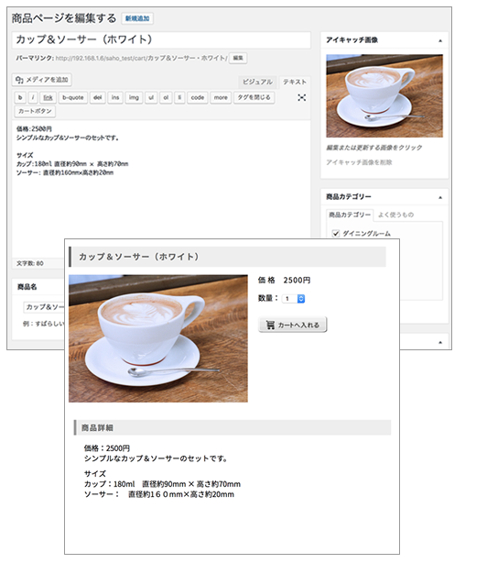Click the cart icon on カートへ入れる button
This screenshot has width=487, height=574.
[x=270, y=325]
